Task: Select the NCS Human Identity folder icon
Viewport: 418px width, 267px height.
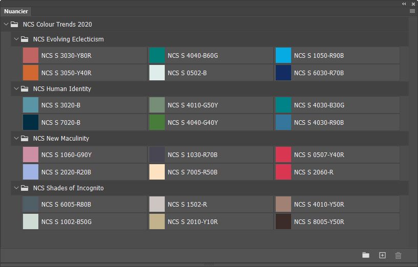Action: point(25,88)
